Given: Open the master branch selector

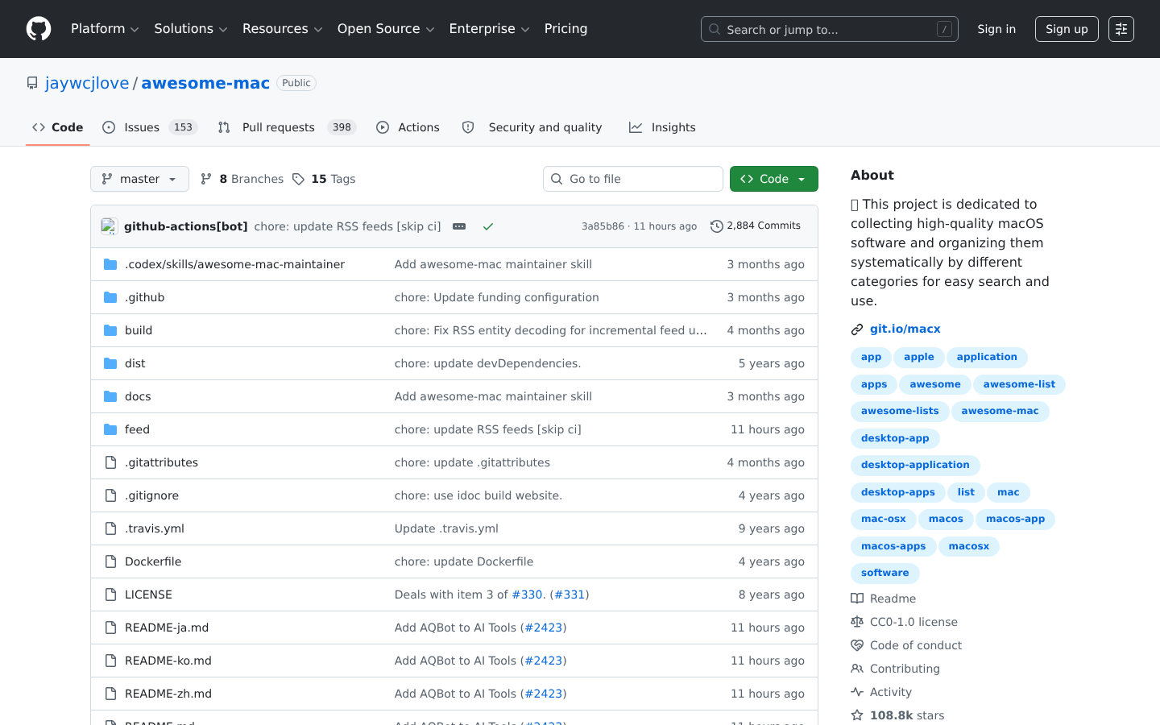Looking at the screenshot, I should coord(139,179).
